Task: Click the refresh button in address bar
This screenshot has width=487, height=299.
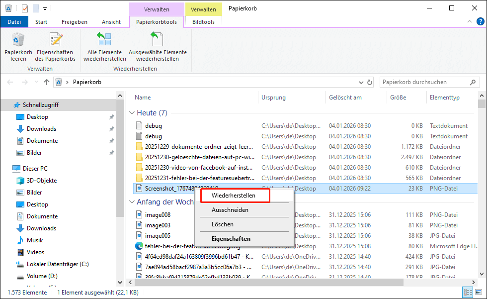Action: pyautogui.click(x=369, y=82)
